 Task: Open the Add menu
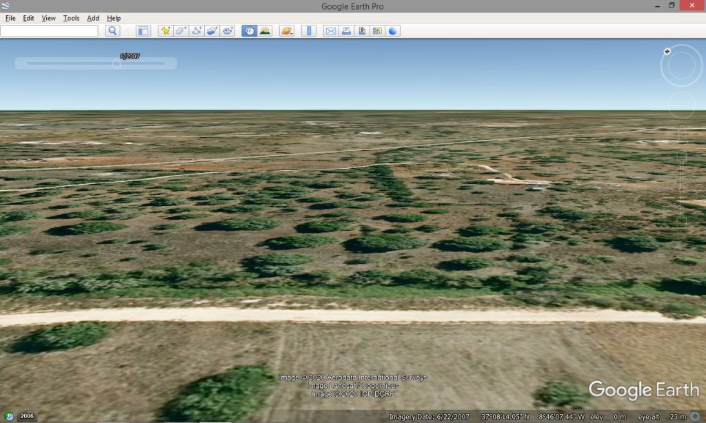(93, 18)
